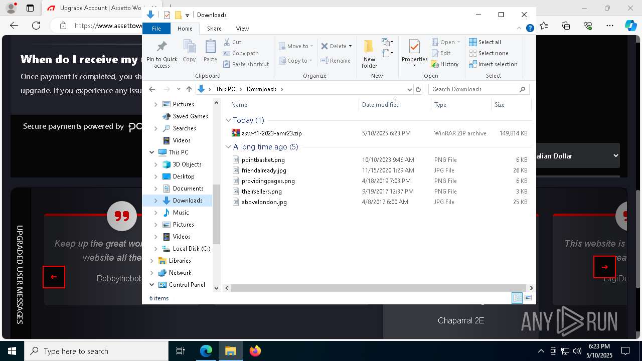Click next testimonial arrow on webpage

[x=604, y=267]
